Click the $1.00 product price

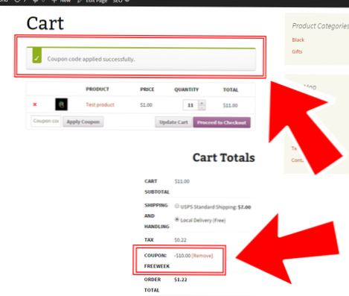(146, 105)
